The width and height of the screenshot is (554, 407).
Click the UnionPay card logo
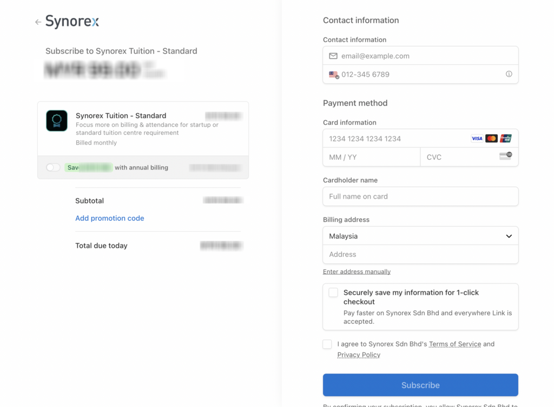[x=506, y=139]
